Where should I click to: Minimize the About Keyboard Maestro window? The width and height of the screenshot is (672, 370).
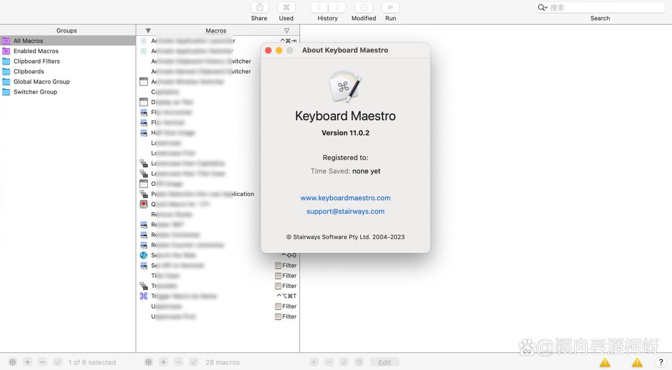tap(279, 50)
